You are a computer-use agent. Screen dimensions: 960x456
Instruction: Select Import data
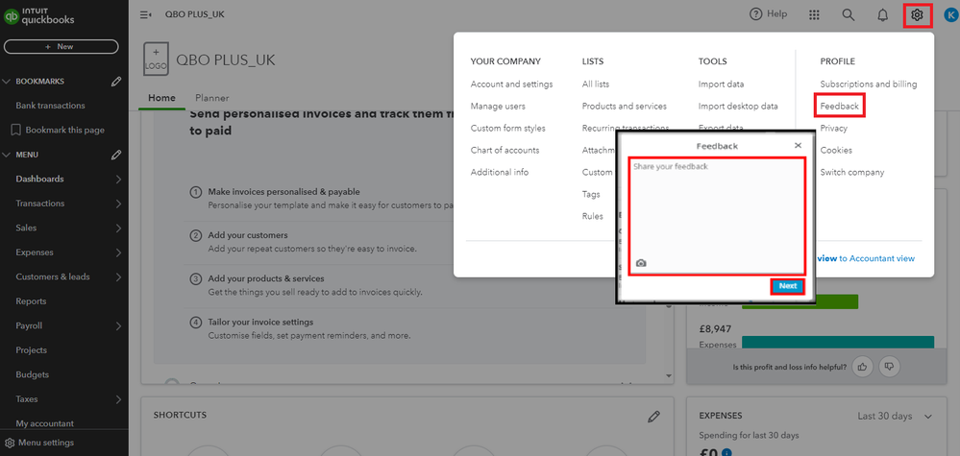pos(721,84)
